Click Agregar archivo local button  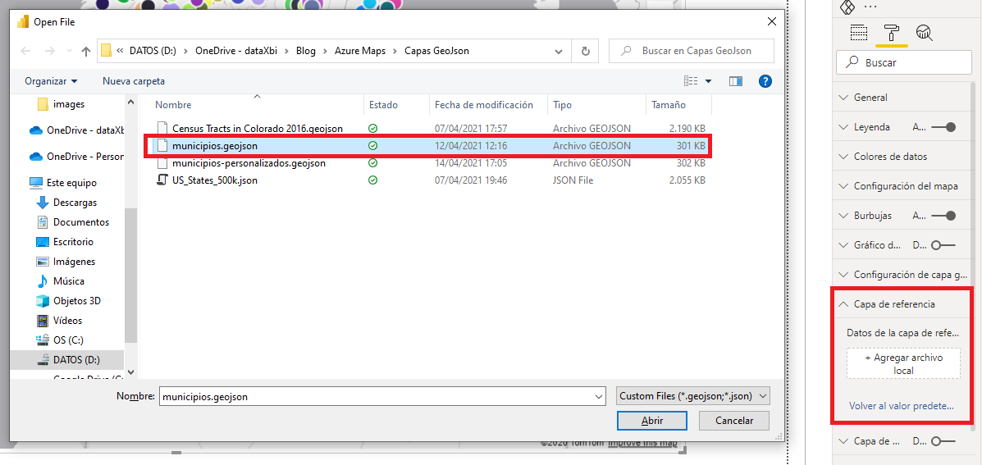pos(903,363)
